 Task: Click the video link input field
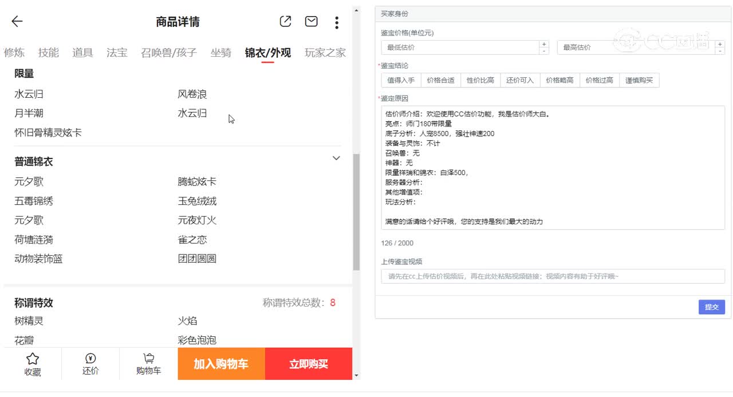click(552, 277)
